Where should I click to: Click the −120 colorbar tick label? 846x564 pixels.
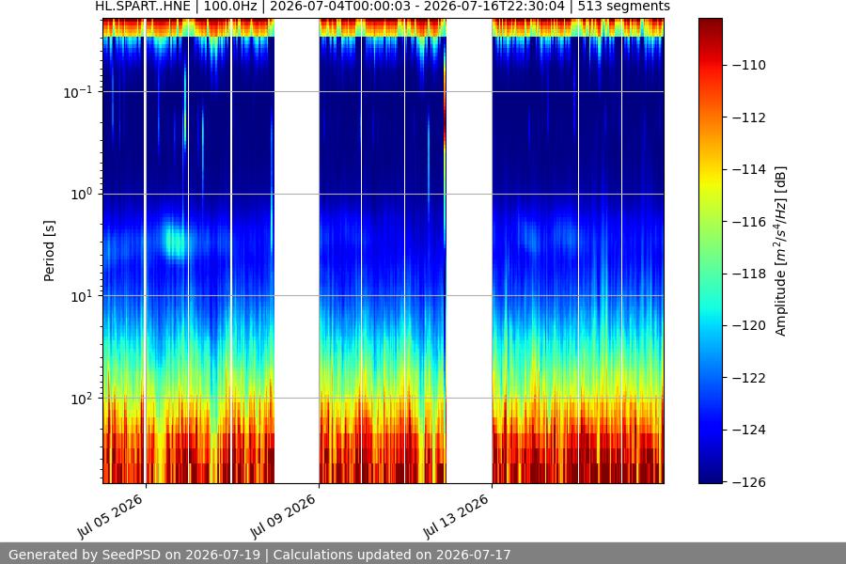tap(749, 325)
